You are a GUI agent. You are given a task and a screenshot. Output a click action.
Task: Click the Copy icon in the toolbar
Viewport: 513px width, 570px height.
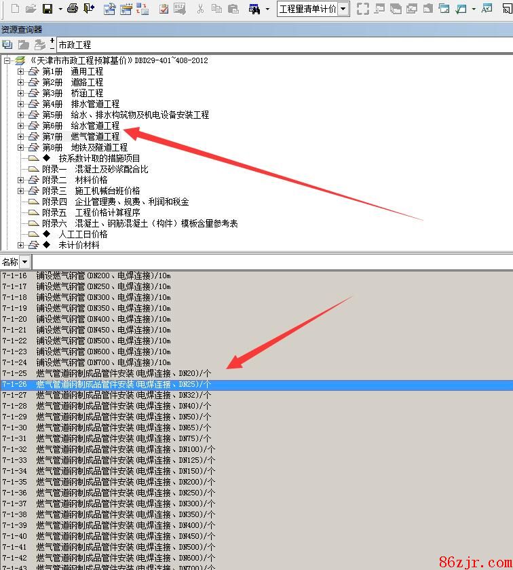tap(216, 9)
